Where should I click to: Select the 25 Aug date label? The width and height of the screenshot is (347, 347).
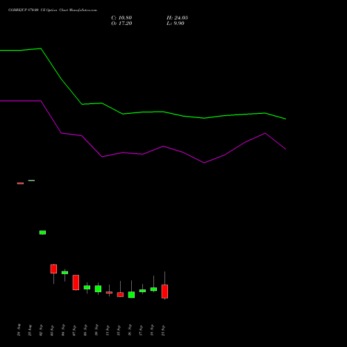point(30,330)
